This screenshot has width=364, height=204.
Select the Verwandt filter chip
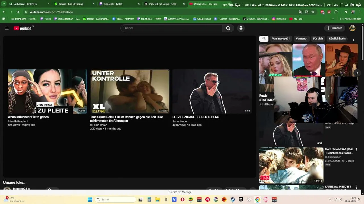(x=301, y=39)
